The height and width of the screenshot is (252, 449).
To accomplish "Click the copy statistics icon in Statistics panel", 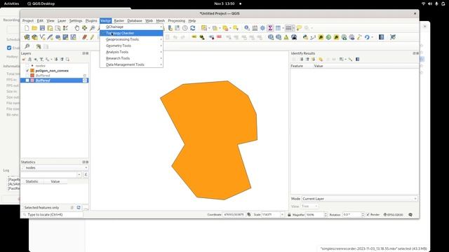I will (x=72, y=207).
